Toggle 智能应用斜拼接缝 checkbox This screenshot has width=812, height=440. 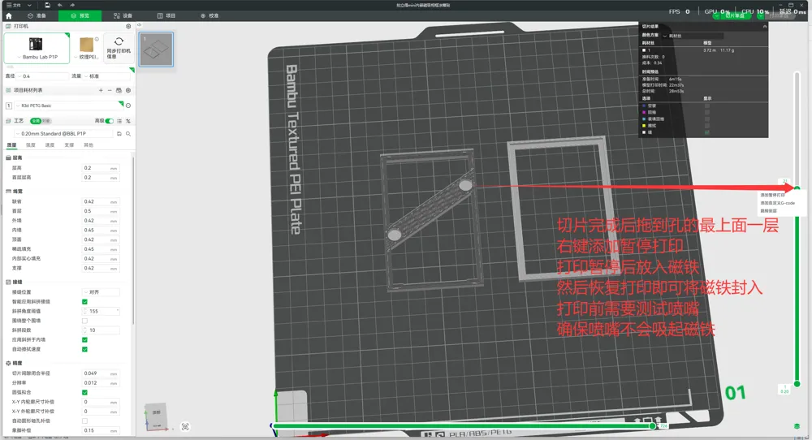pyautogui.click(x=85, y=302)
